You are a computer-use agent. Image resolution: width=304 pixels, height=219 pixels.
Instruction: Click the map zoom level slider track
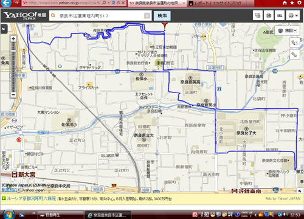click(x=13, y=67)
